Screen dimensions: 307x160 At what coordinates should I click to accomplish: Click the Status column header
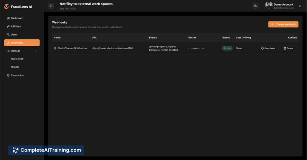click(226, 37)
